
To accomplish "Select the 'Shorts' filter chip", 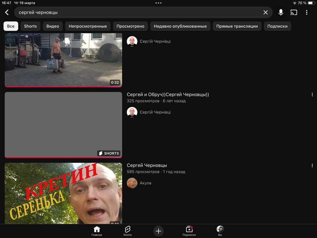I will [x=31, y=26].
